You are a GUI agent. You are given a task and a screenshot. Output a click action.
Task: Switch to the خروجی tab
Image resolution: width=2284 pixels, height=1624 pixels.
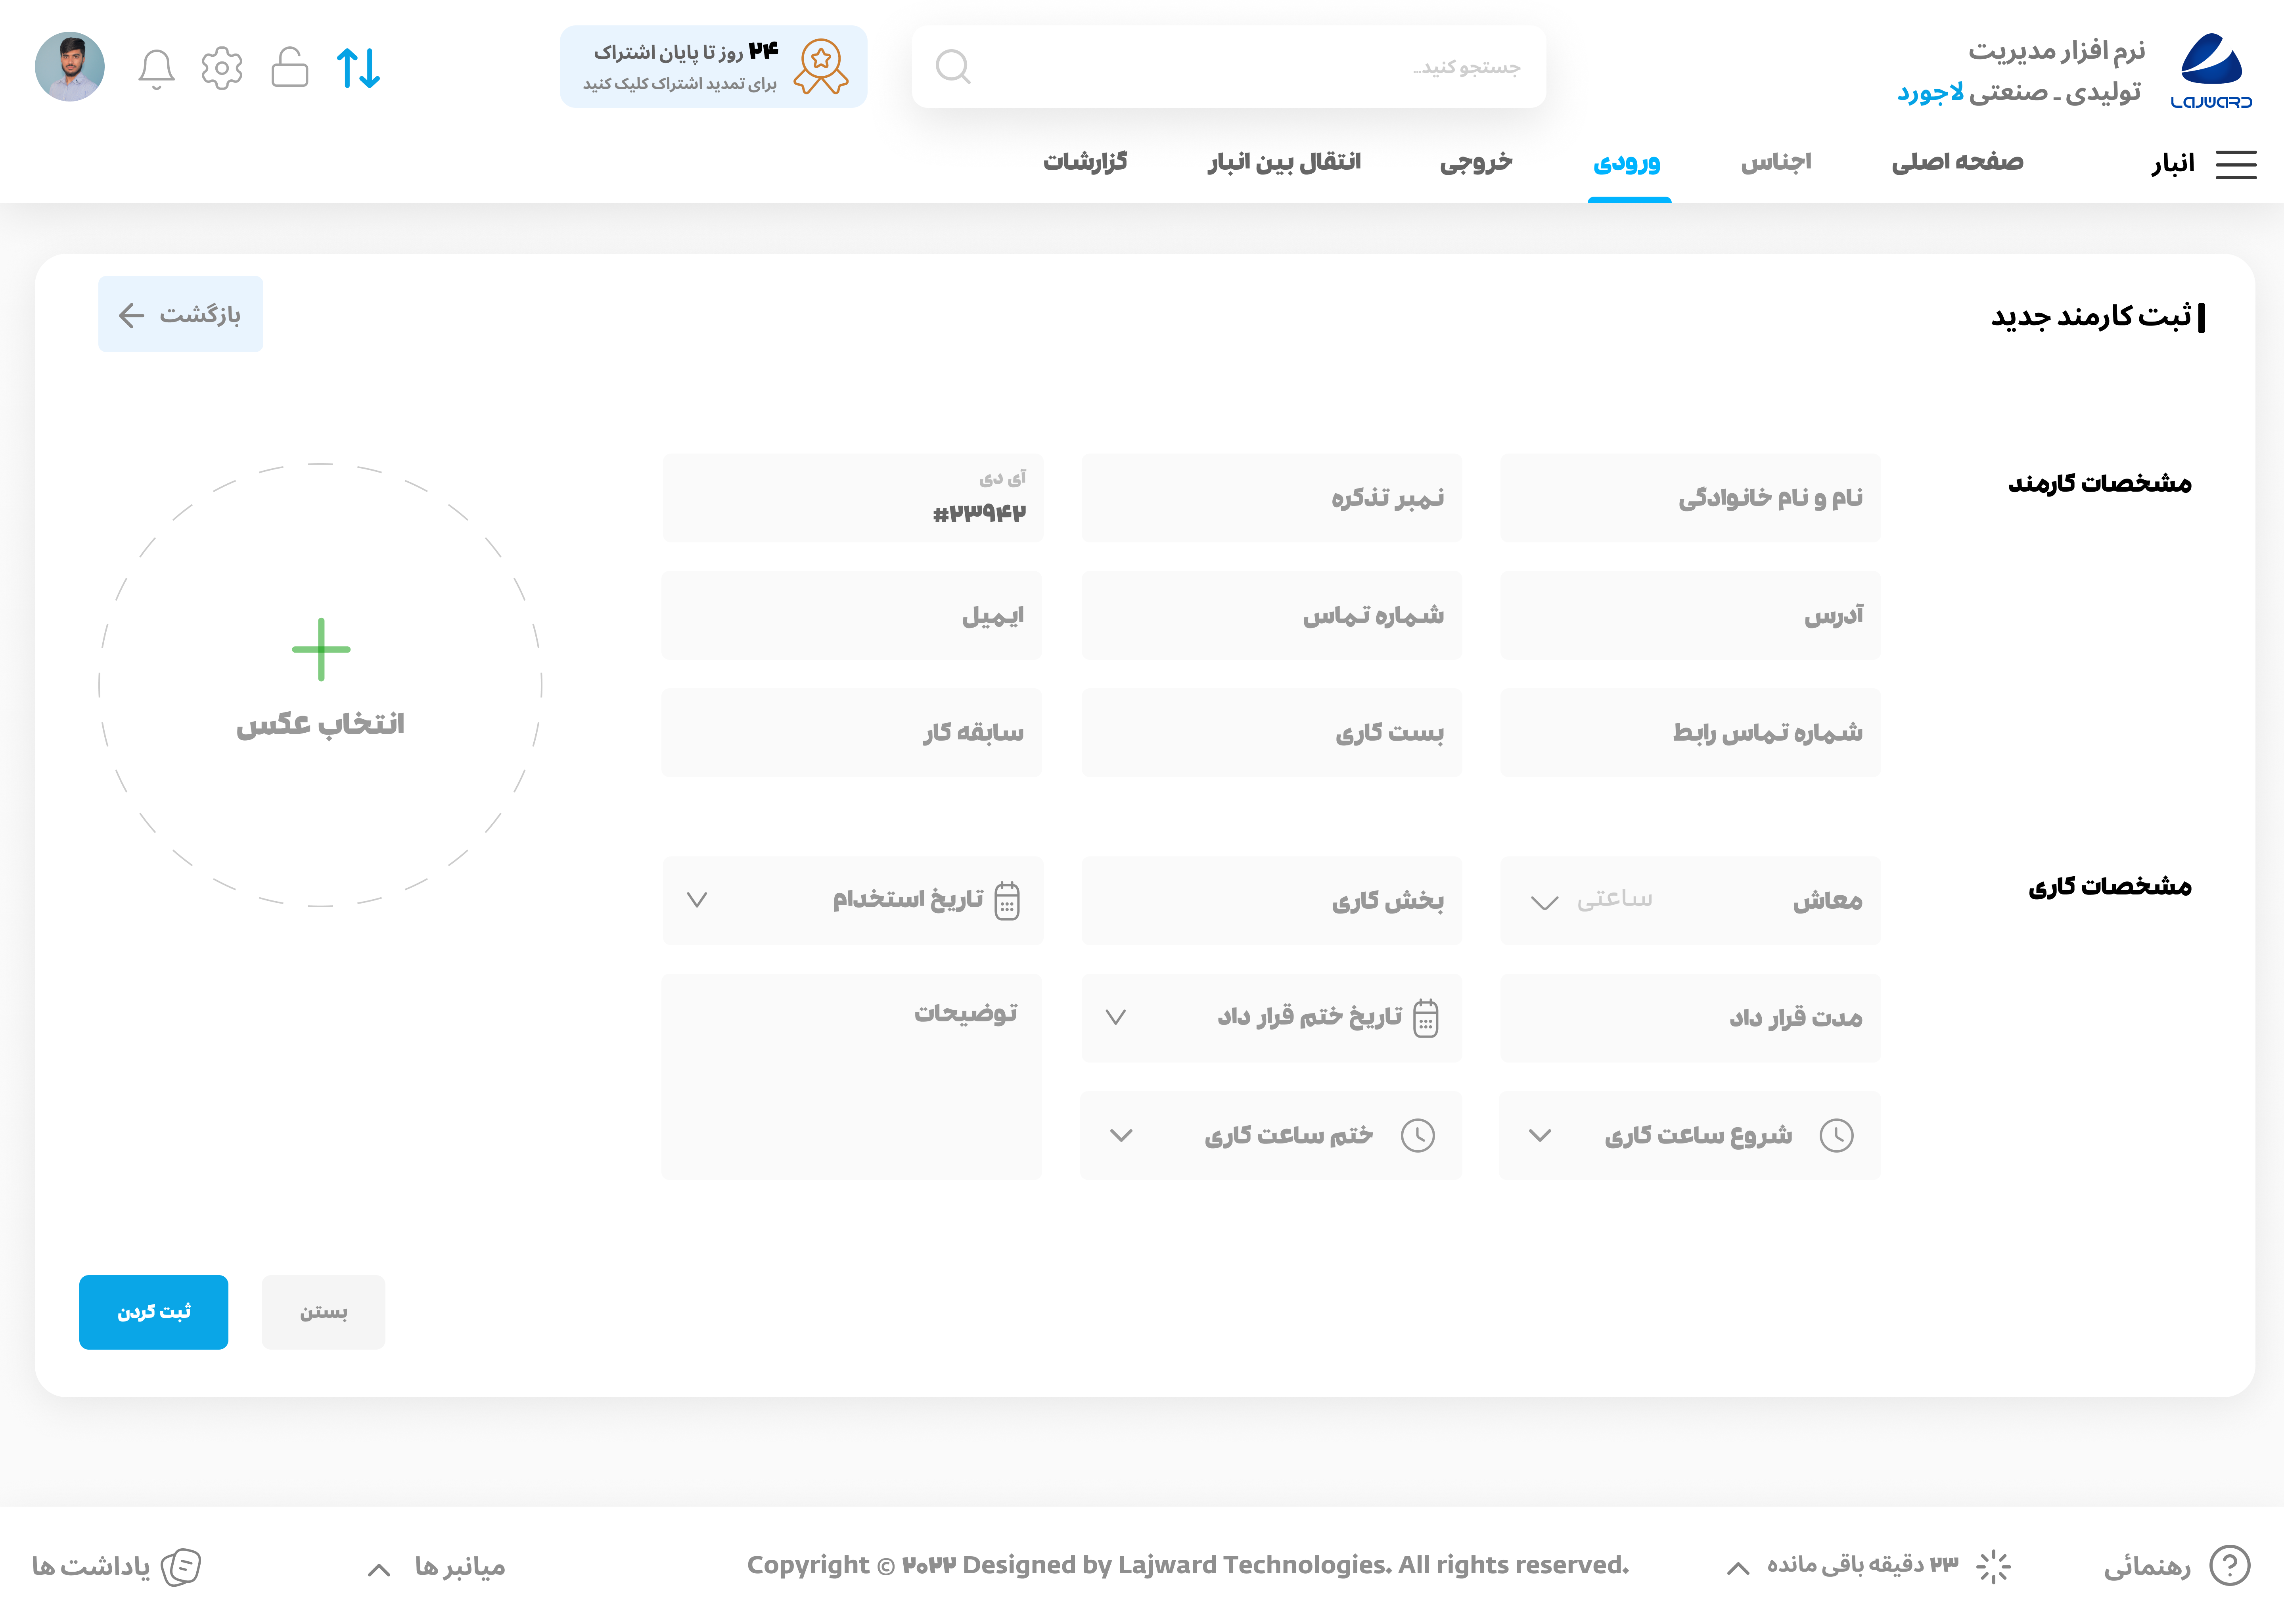pyautogui.click(x=1476, y=162)
